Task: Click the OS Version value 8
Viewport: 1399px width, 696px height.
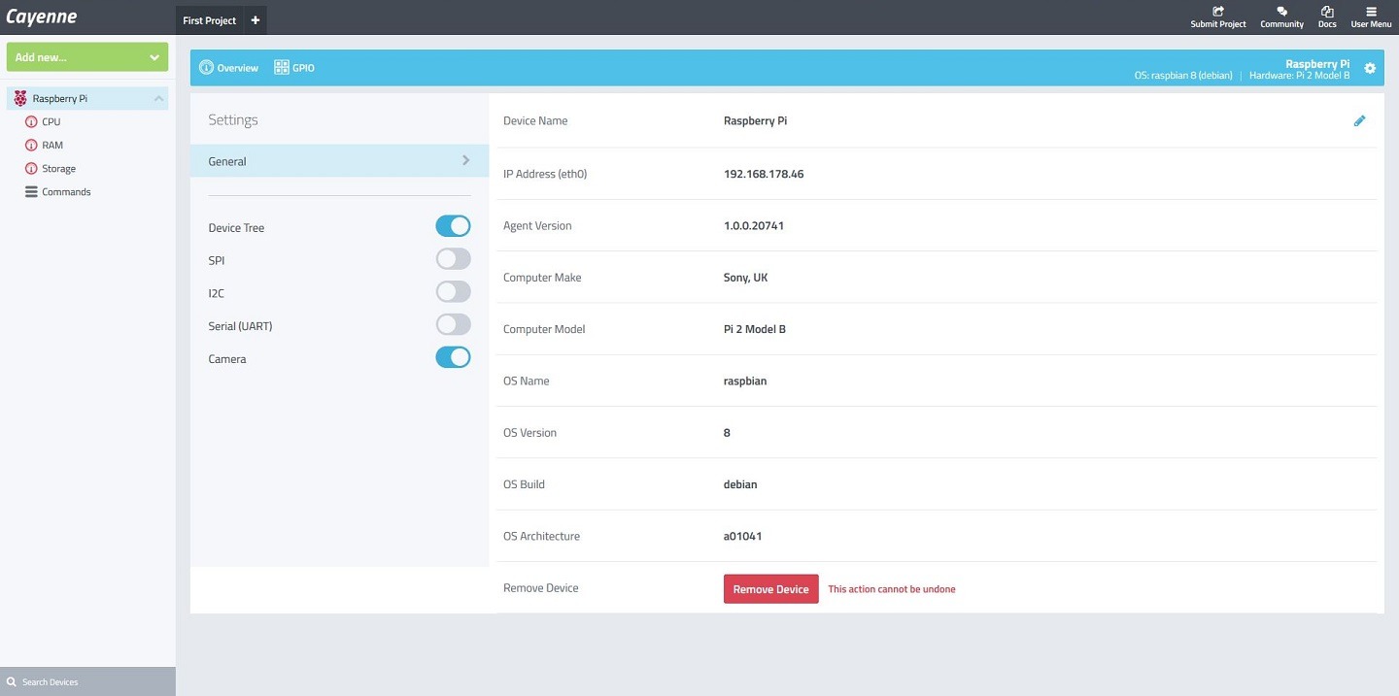Action: point(727,433)
